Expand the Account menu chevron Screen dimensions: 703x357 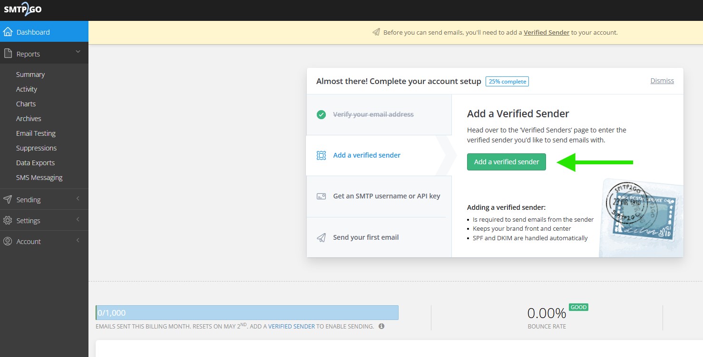[x=78, y=241]
